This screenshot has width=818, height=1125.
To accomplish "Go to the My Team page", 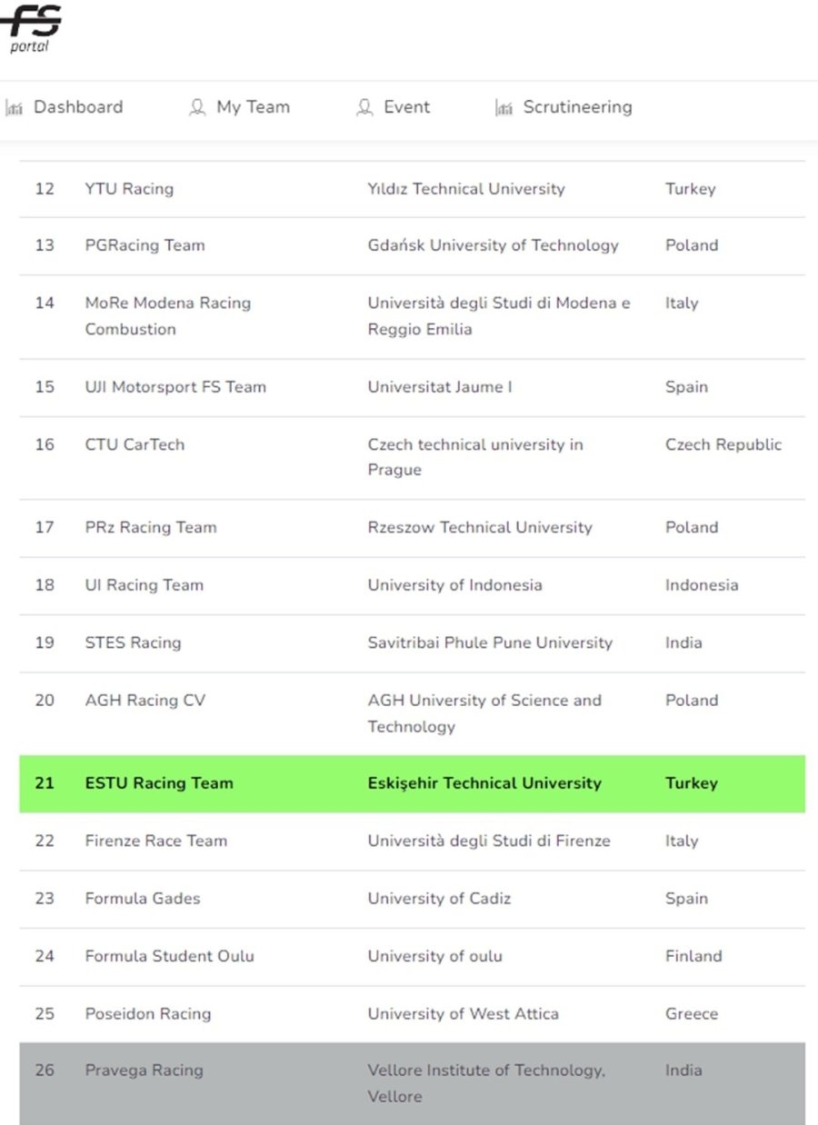I will point(253,107).
